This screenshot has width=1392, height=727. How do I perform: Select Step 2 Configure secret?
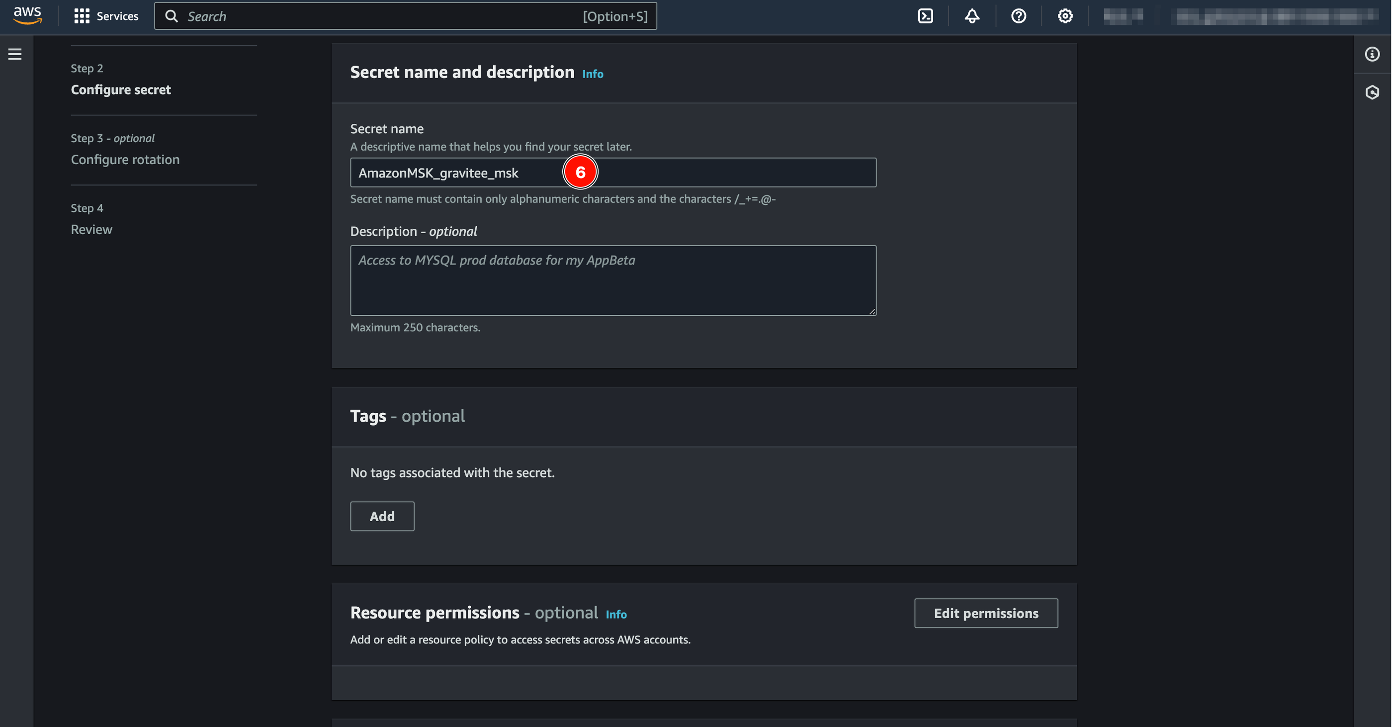(x=120, y=90)
